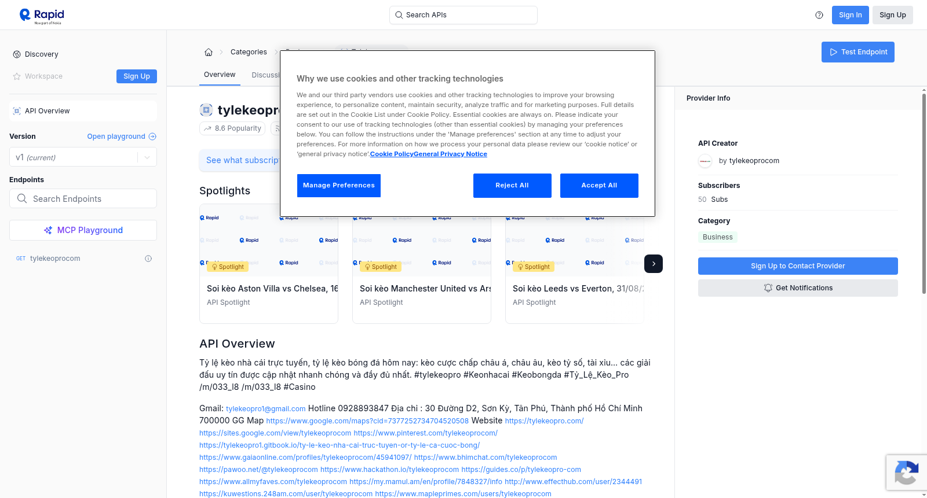The image size is (927, 498).
Task: Reject all cookies
Action: coord(512,186)
